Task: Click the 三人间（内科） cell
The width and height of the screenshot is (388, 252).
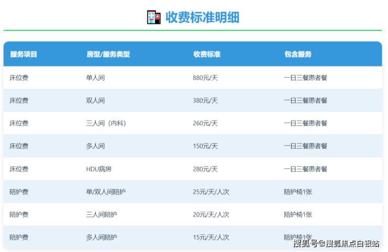Action: pos(106,123)
